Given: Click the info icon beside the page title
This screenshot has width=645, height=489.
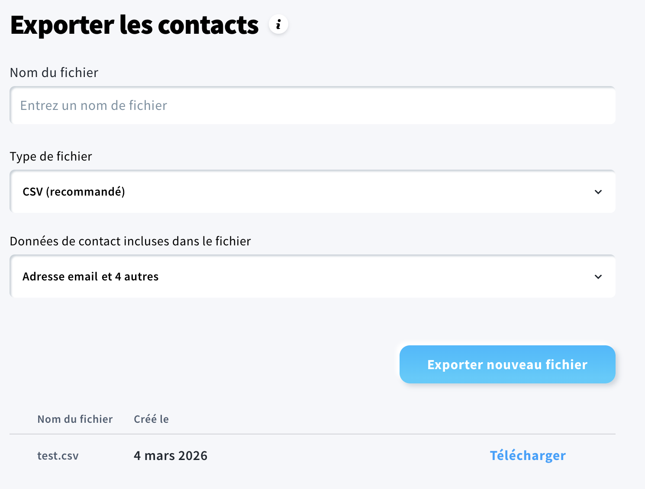Looking at the screenshot, I should click(278, 24).
